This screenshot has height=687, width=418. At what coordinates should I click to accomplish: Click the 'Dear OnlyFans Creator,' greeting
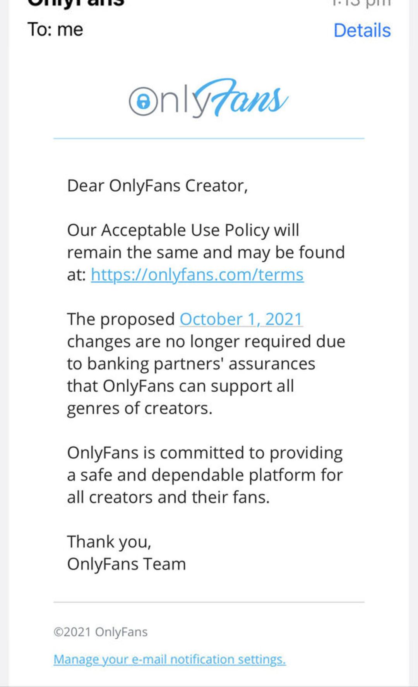[157, 186]
